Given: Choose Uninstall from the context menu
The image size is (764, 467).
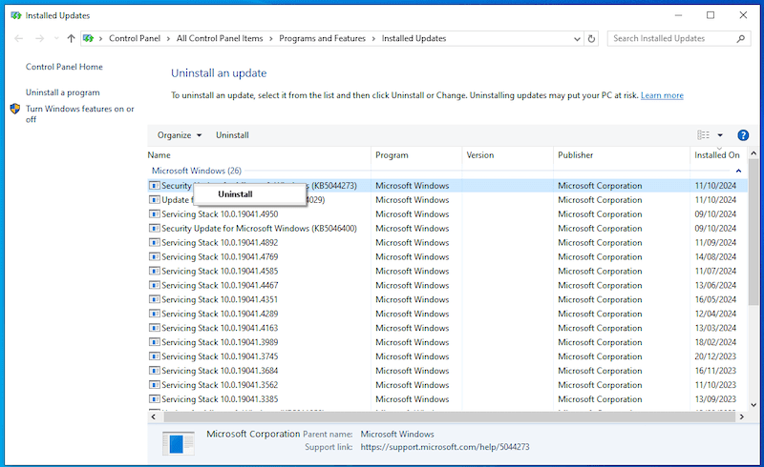Looking at the screenshot, I should tap(235, 194).
